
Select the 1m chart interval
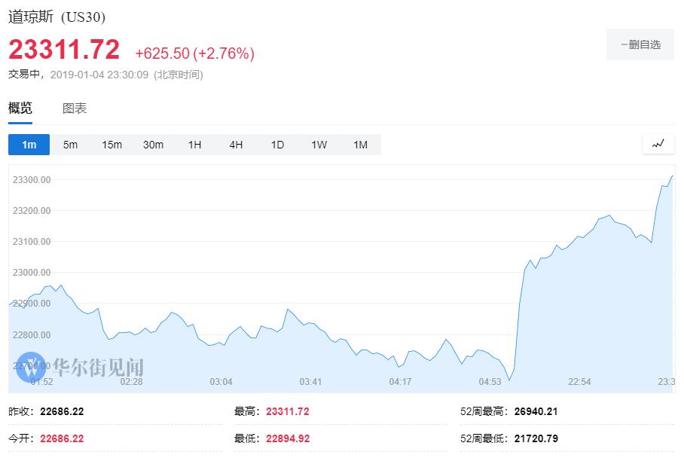click(29, 145)
